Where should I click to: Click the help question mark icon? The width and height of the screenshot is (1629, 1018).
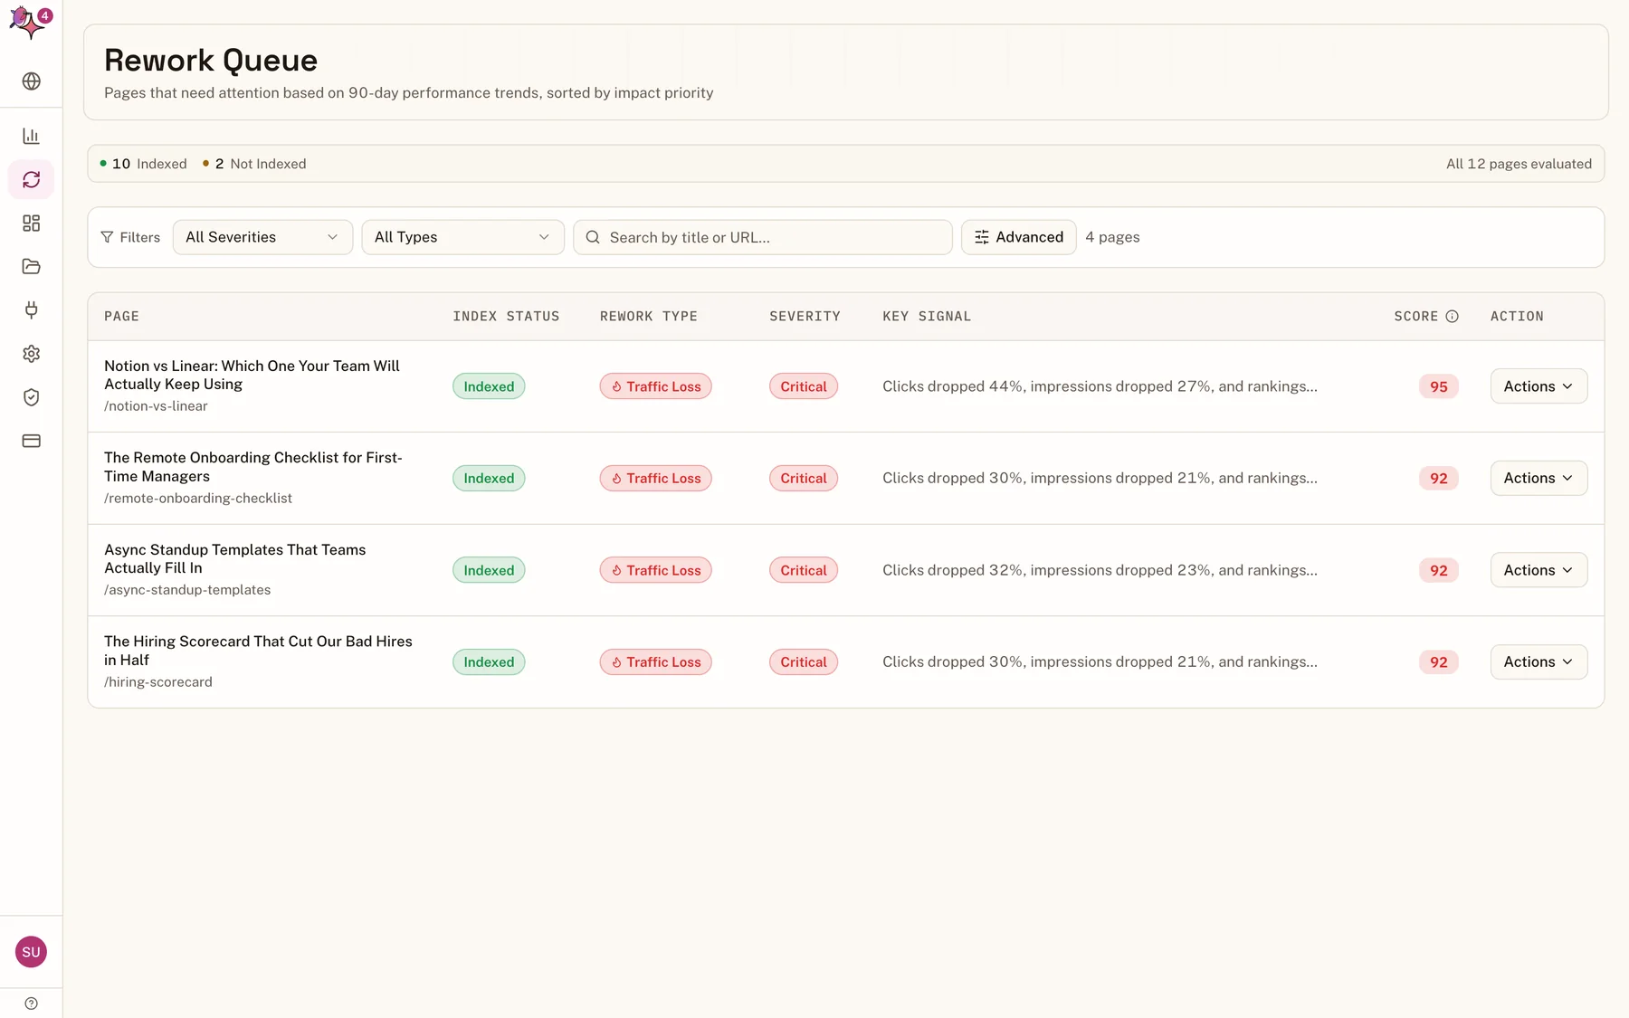[32, 1004]
